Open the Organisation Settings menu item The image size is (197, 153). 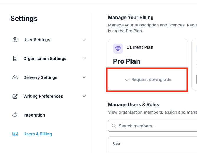(x=45, y=59)
